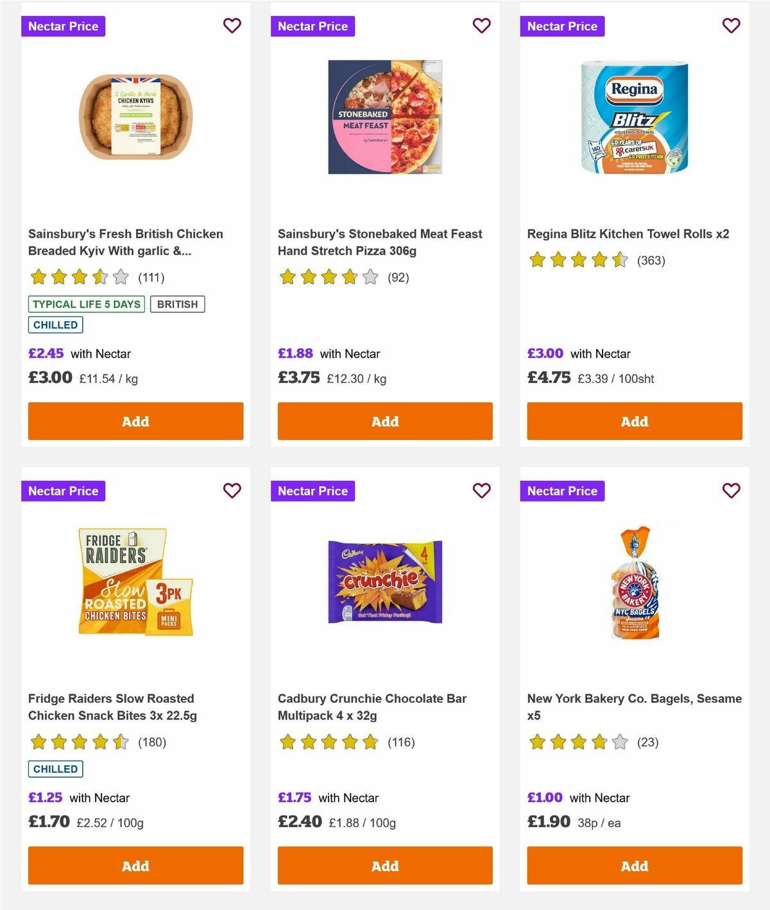Add the Chicken Kyiv to trolley
Screen dimensions: 770x910
(x=135, y=421)
